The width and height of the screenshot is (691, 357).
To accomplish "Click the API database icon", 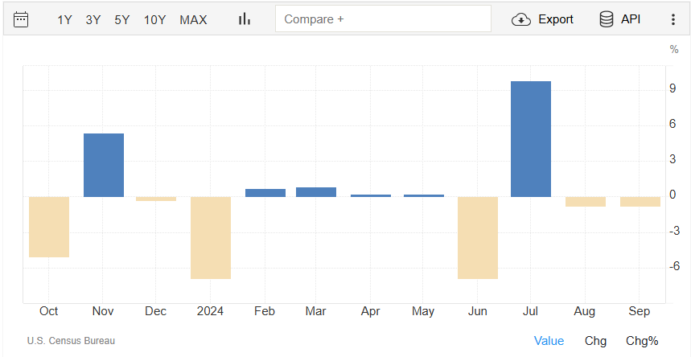I will pos(607,19).
